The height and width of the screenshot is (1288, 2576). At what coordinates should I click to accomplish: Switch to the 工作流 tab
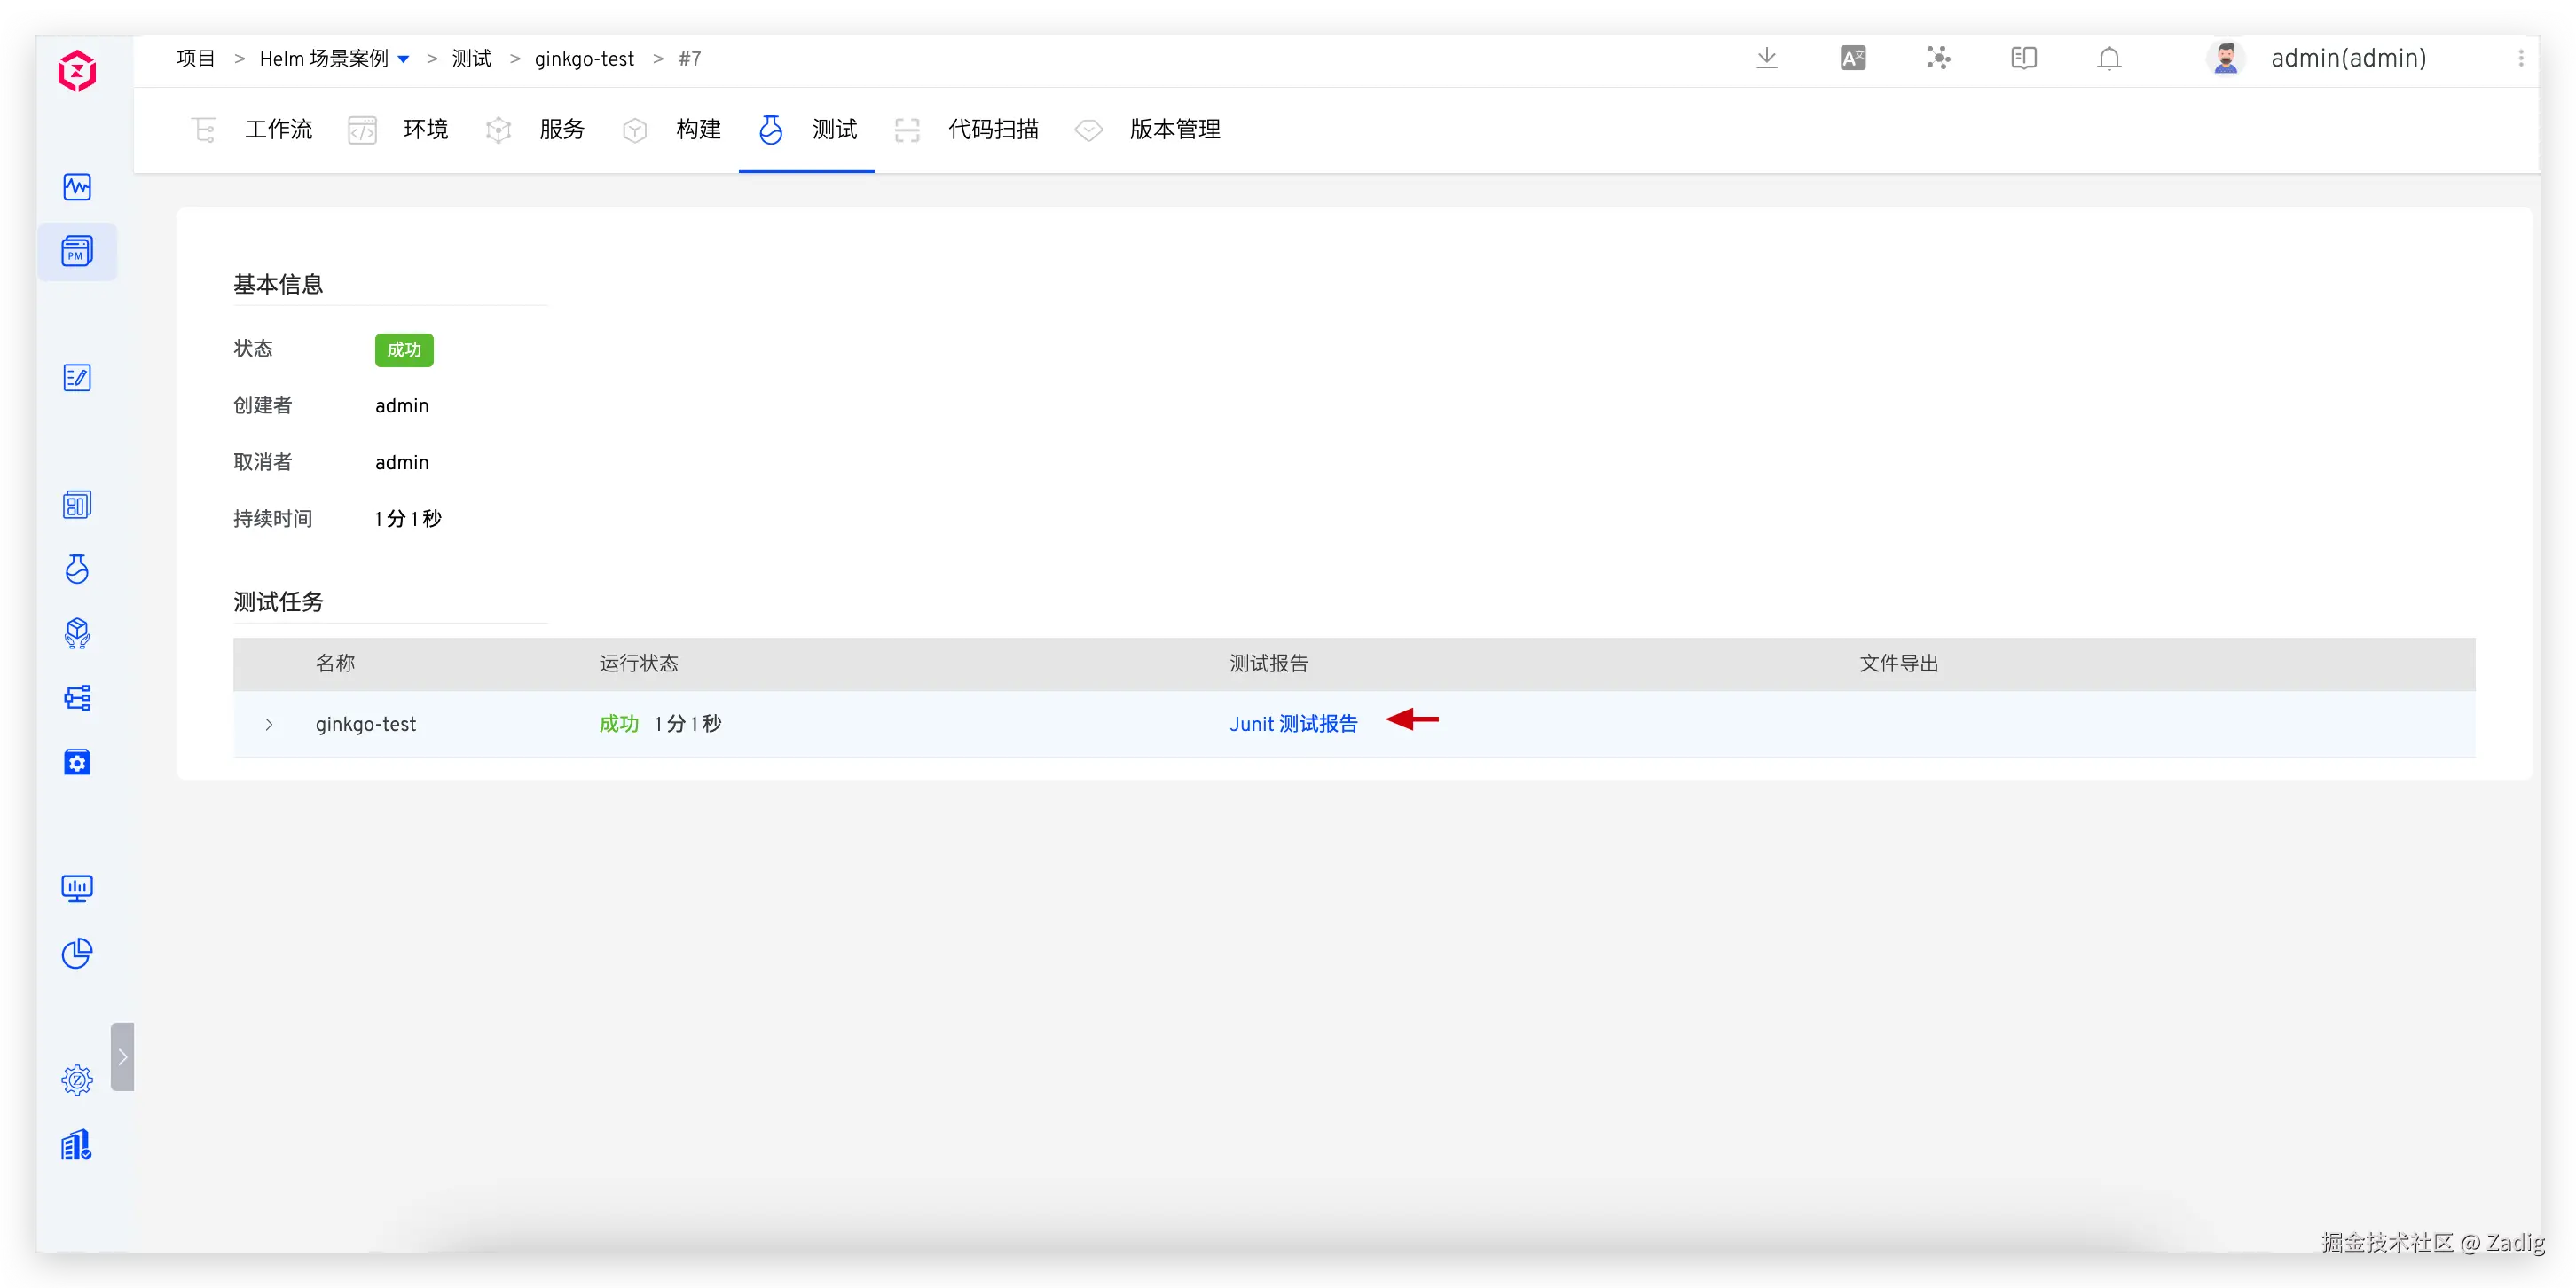pos(278,129)
